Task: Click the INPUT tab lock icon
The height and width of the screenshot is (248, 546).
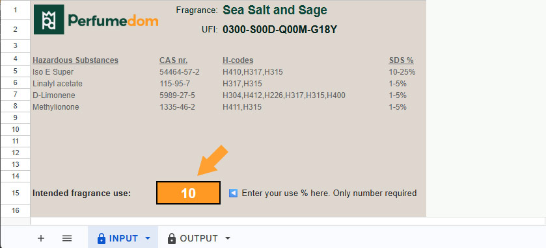Action: pos(101,238)
